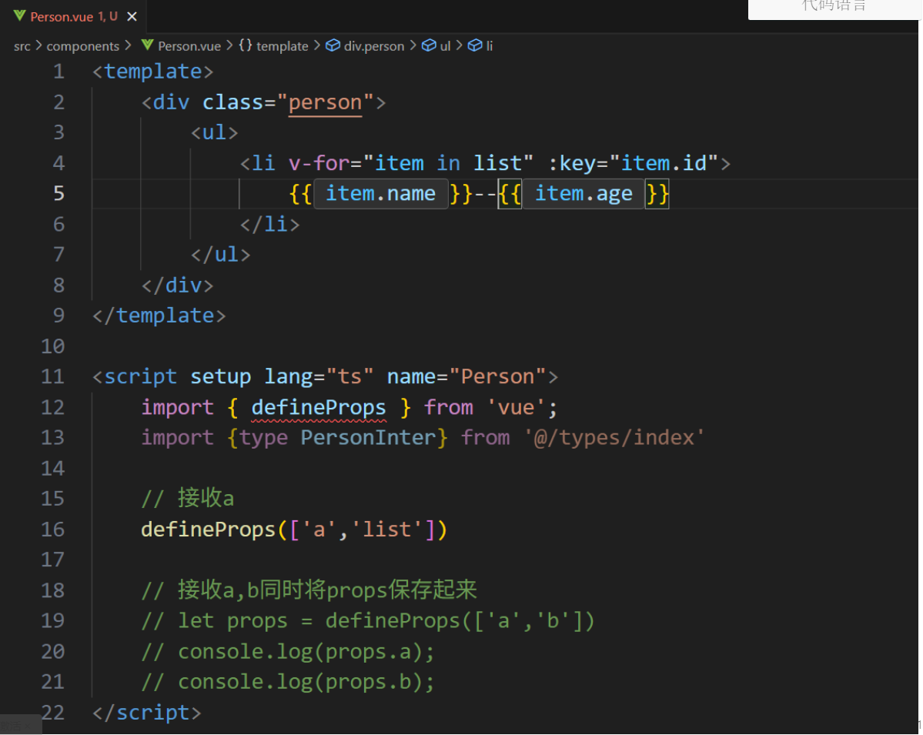Viewport: 923px width, 735px height.
Task: Click the item.age expression on line 5
Action: [584, 194]
